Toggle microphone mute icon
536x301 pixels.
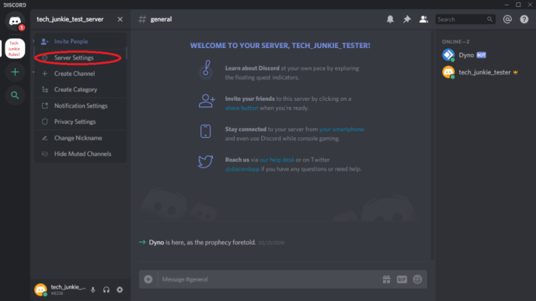pos(93,289)
